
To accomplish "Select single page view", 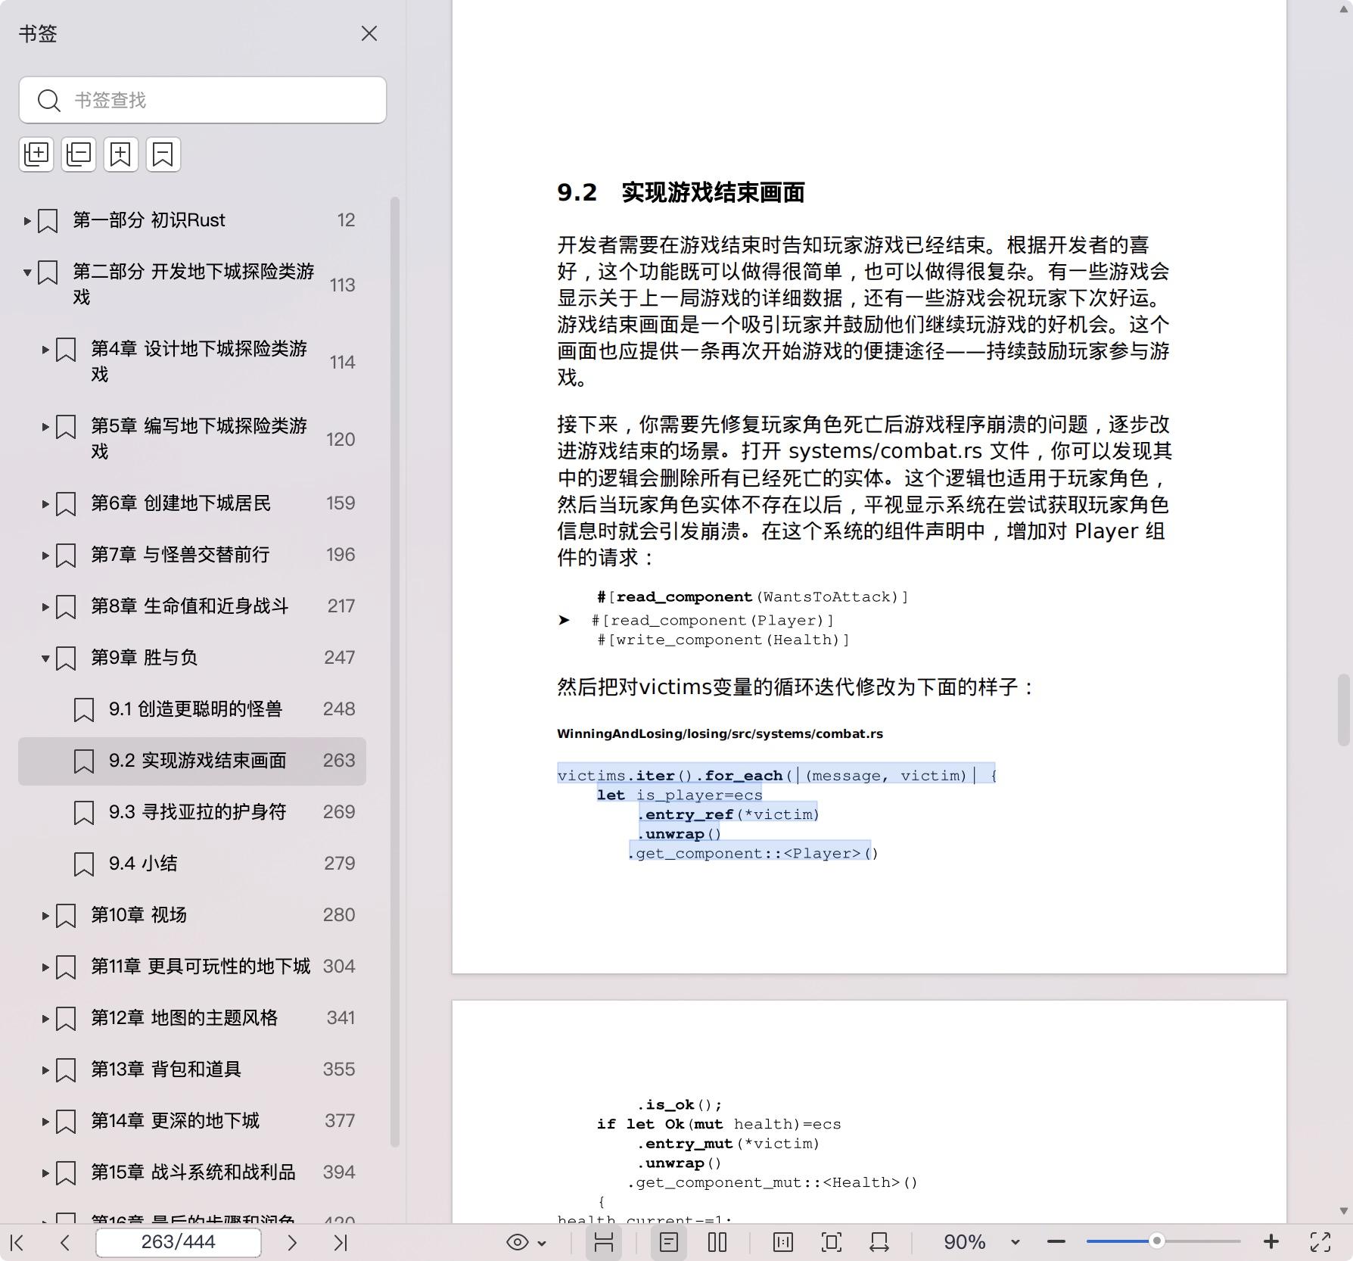I will click(669, 1242).
